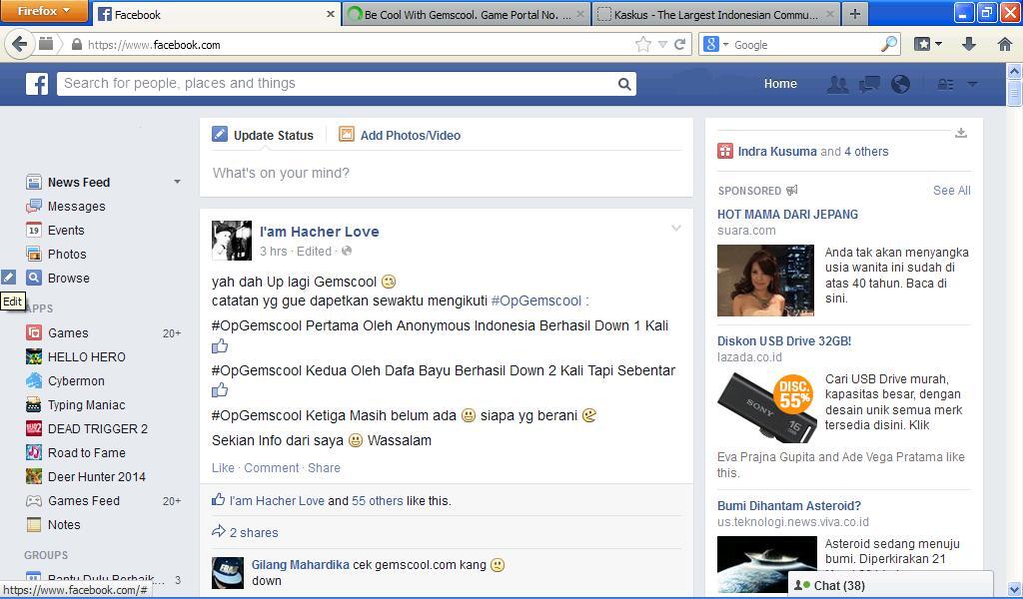Viewport: 1023px width, 599px height.
Task: Open Gilang Mahardika's profile
Action: [x=300, y=564]
